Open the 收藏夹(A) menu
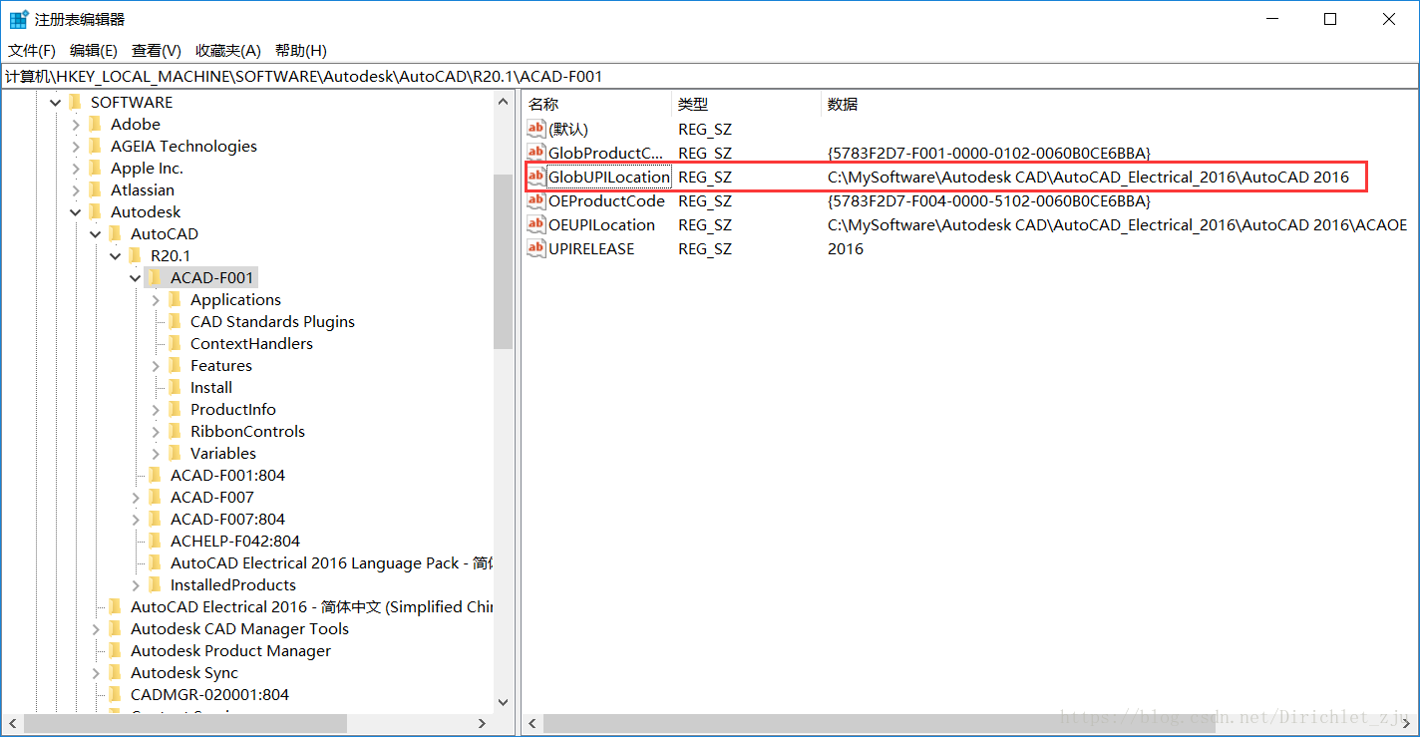This screenshot has height=737, width=1420. [x=228, y=50]
